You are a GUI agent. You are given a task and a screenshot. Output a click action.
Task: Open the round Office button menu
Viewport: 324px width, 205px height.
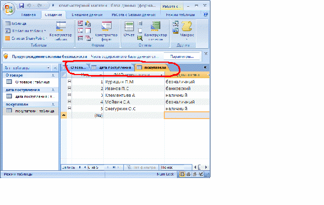[x=9, y=9]
